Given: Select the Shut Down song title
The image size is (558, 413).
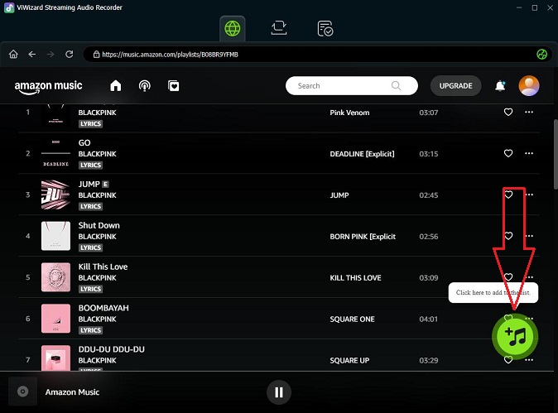Looking at the screenshot, I should coord(99,225).
